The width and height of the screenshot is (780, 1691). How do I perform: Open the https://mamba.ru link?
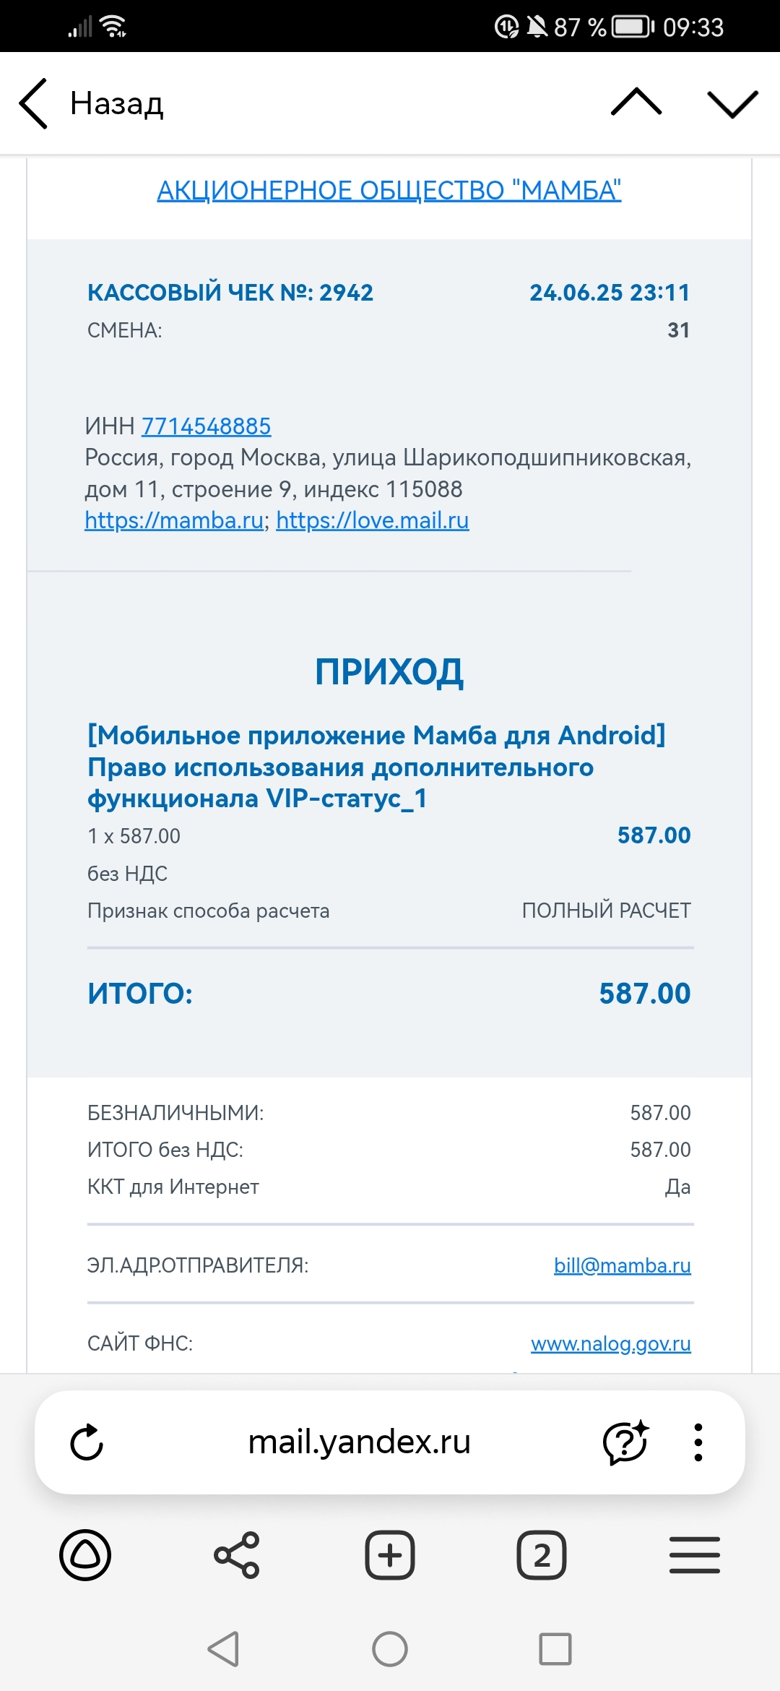pos(174,520)
